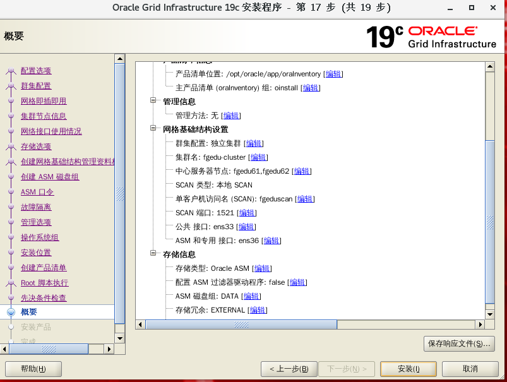Go to the 配置选项 step
507x382 pixels.
coord(36,71)
